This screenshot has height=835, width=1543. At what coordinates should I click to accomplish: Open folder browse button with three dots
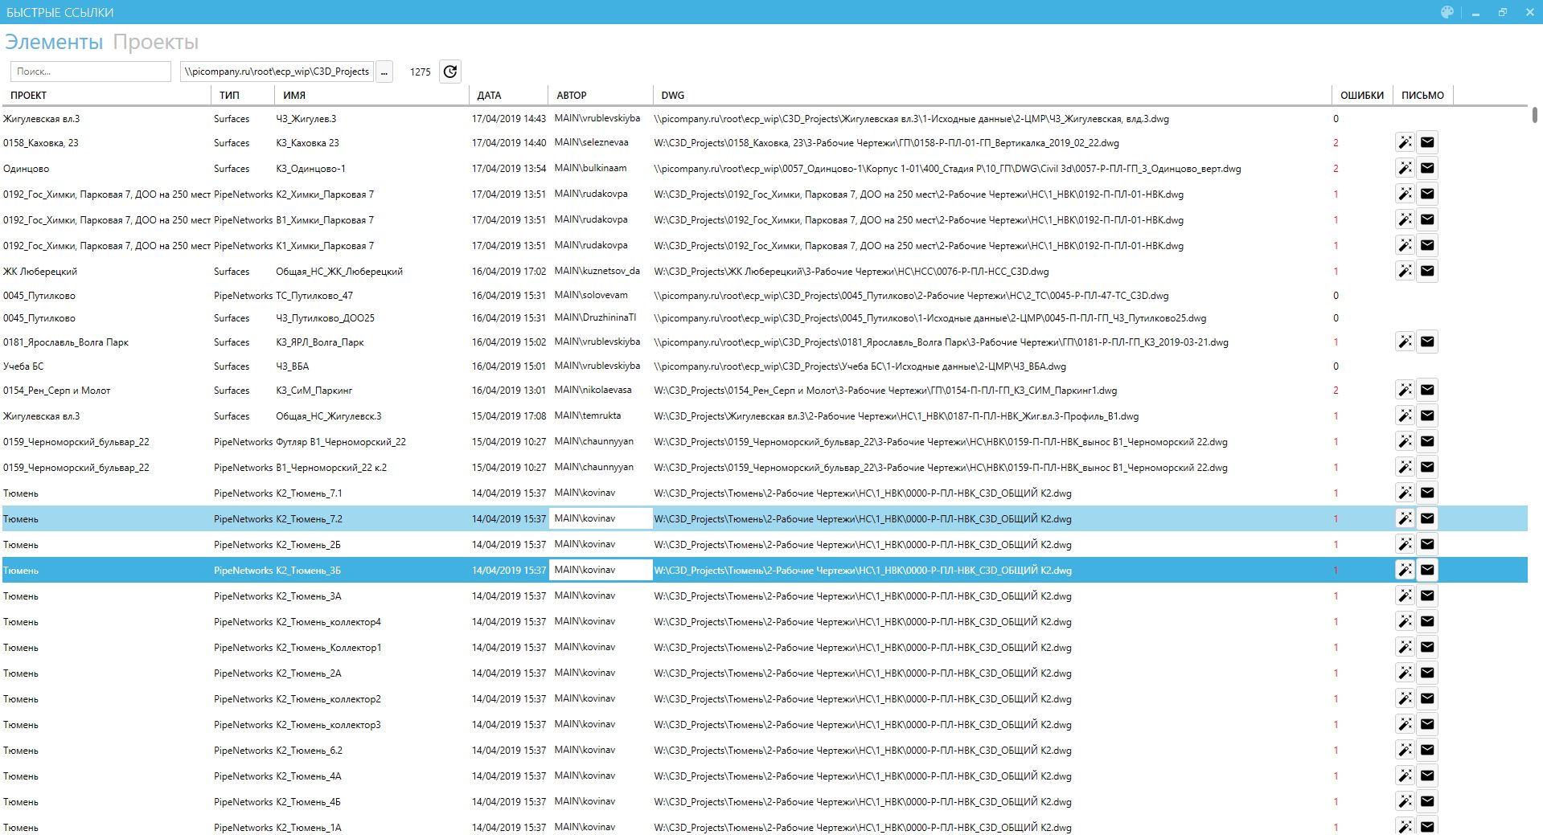[384, 72]
